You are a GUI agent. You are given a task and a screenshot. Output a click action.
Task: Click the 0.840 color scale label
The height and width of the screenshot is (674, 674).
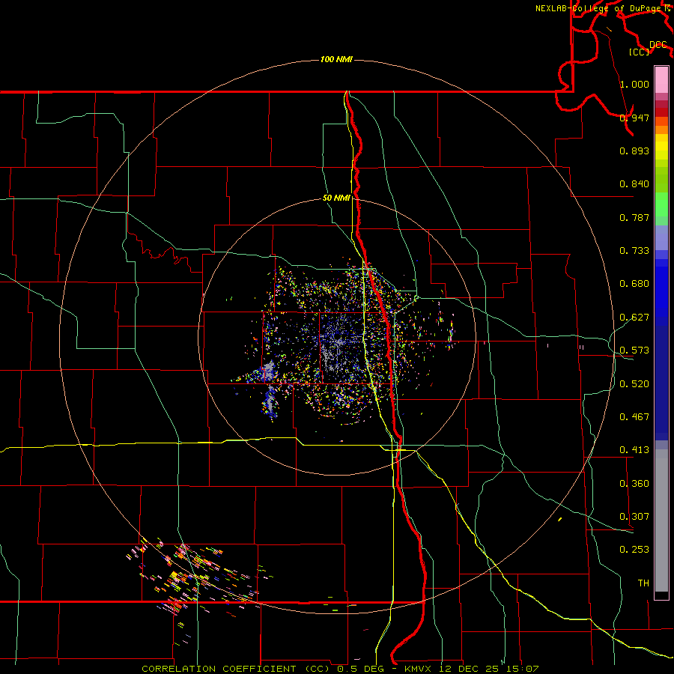(634, 183)
